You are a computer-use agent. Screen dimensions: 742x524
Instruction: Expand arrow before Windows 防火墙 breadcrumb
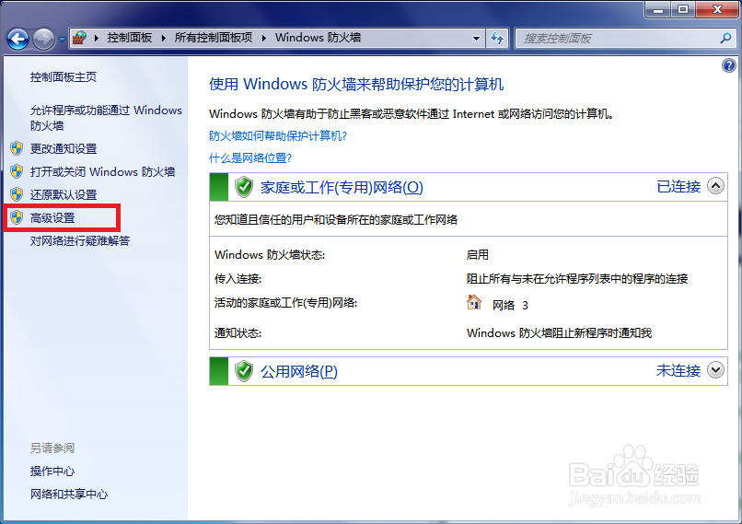point(264,38)
